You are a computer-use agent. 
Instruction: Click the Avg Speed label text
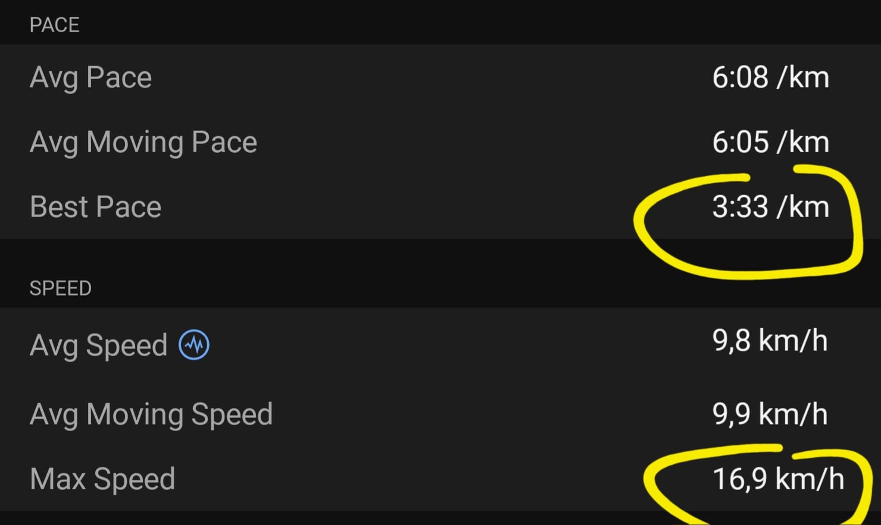(x=99, y=345)
